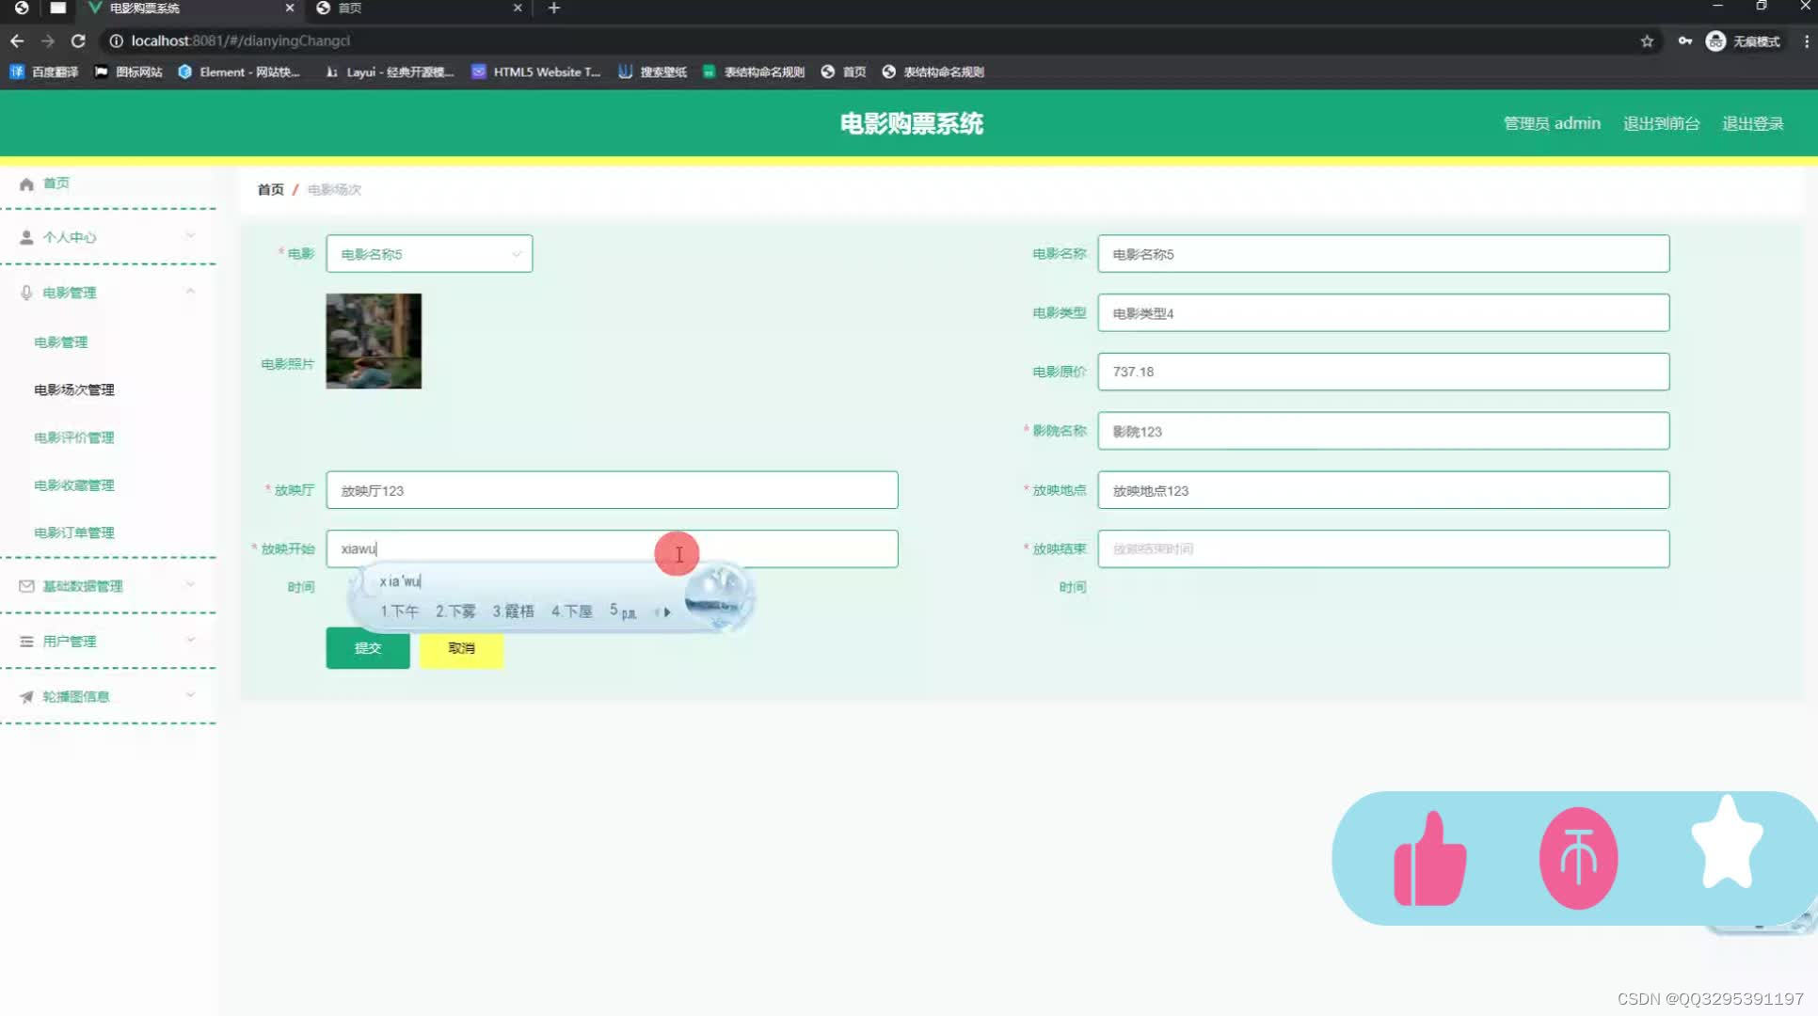Choose IME candidate 4 下屋
Screen dimensions: 1818x1016
[572, 611]
